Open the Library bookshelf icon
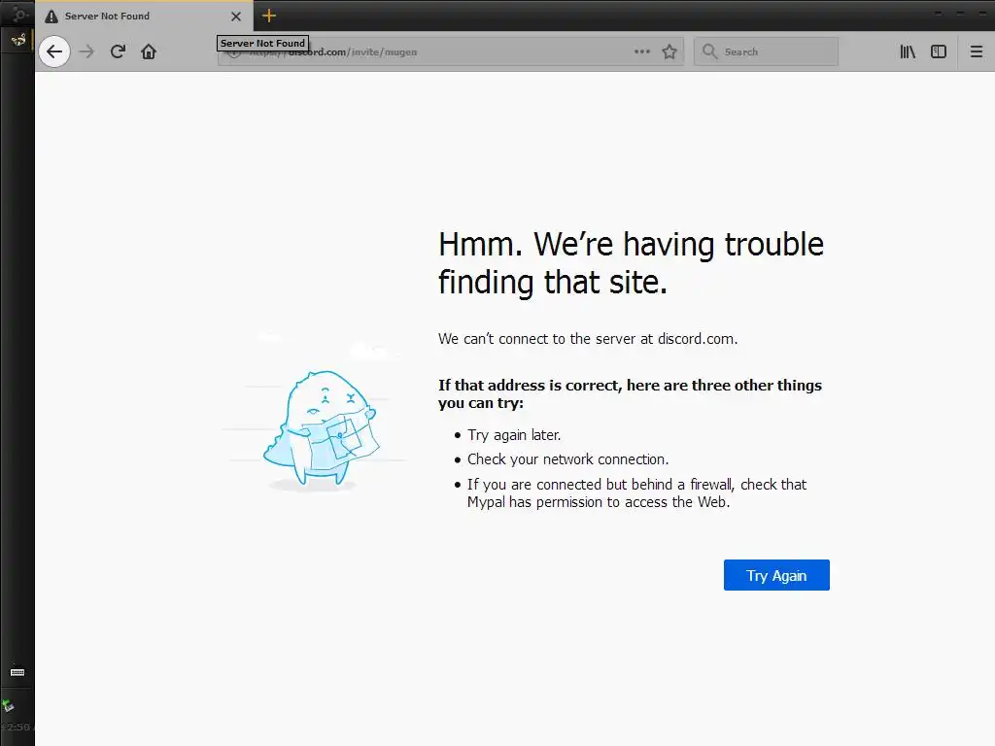995x746 pixels. 908,51
